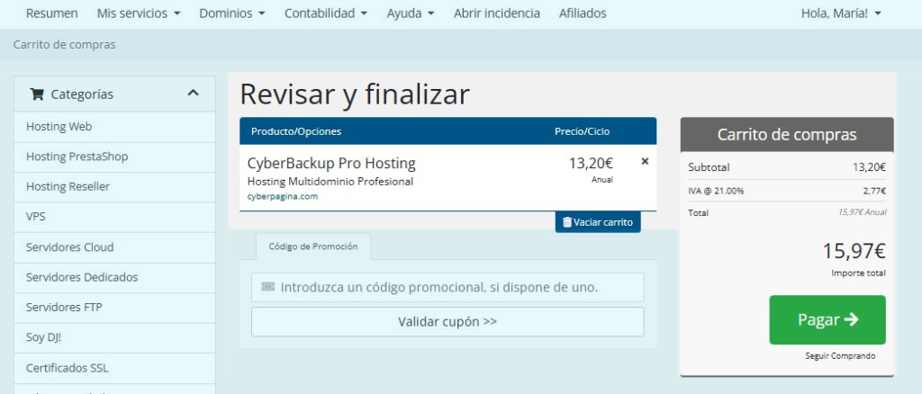Viewport: 922px width, 394px height.
Task: Click the green Pagar button
Action: click(x=827, y=319)
